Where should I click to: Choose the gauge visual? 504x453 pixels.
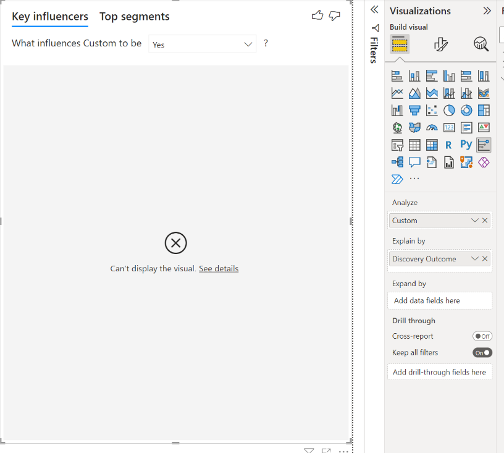click(x=432, y=128)
